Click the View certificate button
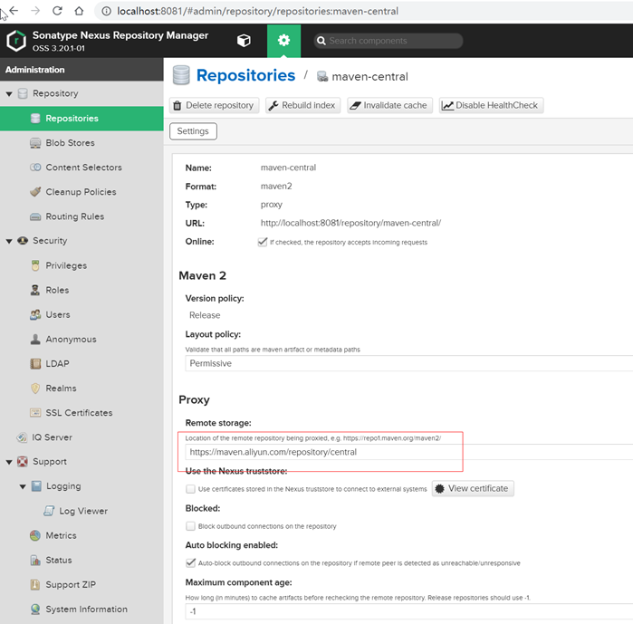The height and width of the screenshot is (624, 633). (x=473, y=488)
